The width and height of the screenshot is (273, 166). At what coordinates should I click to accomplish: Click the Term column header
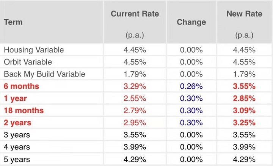[13, 22]
